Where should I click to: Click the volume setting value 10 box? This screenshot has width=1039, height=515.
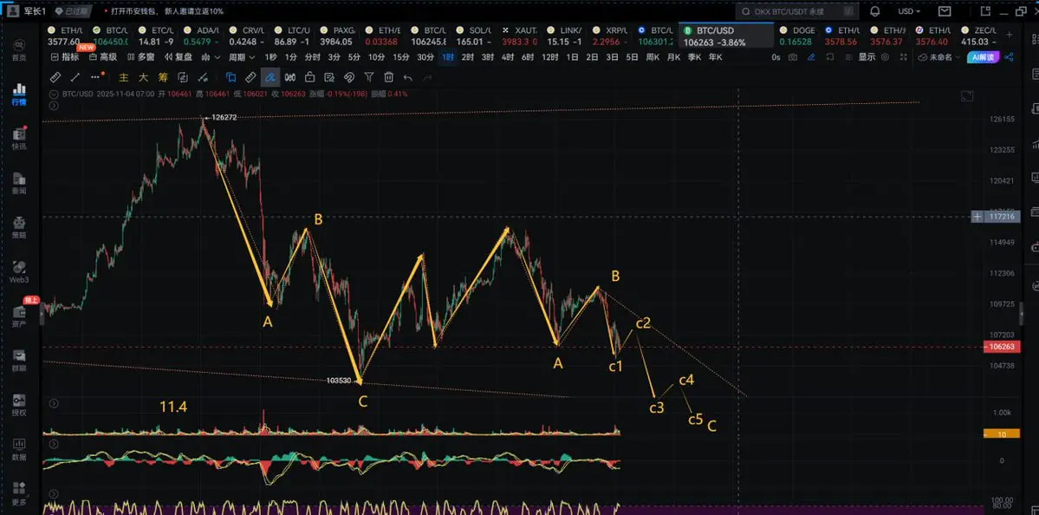pos(1002,434)
